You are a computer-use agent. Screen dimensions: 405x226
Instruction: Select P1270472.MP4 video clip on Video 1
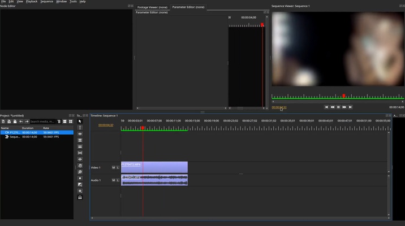tap(154, 167)
